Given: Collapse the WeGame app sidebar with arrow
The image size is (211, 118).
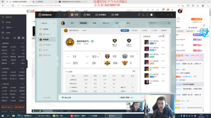Looking at the screenshot, I should [x=57, y=61].
